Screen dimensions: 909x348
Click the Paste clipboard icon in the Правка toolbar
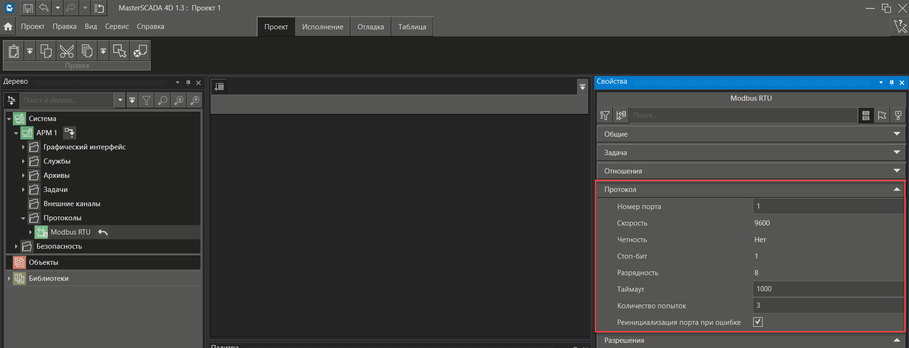point(14,51)
